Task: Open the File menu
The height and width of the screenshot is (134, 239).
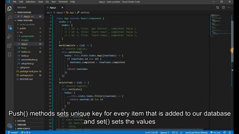Action: pos(15,1)
